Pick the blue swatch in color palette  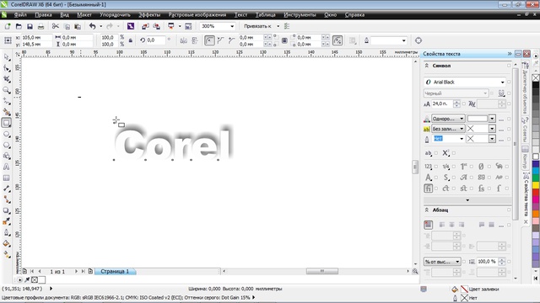tap(536, 165)
